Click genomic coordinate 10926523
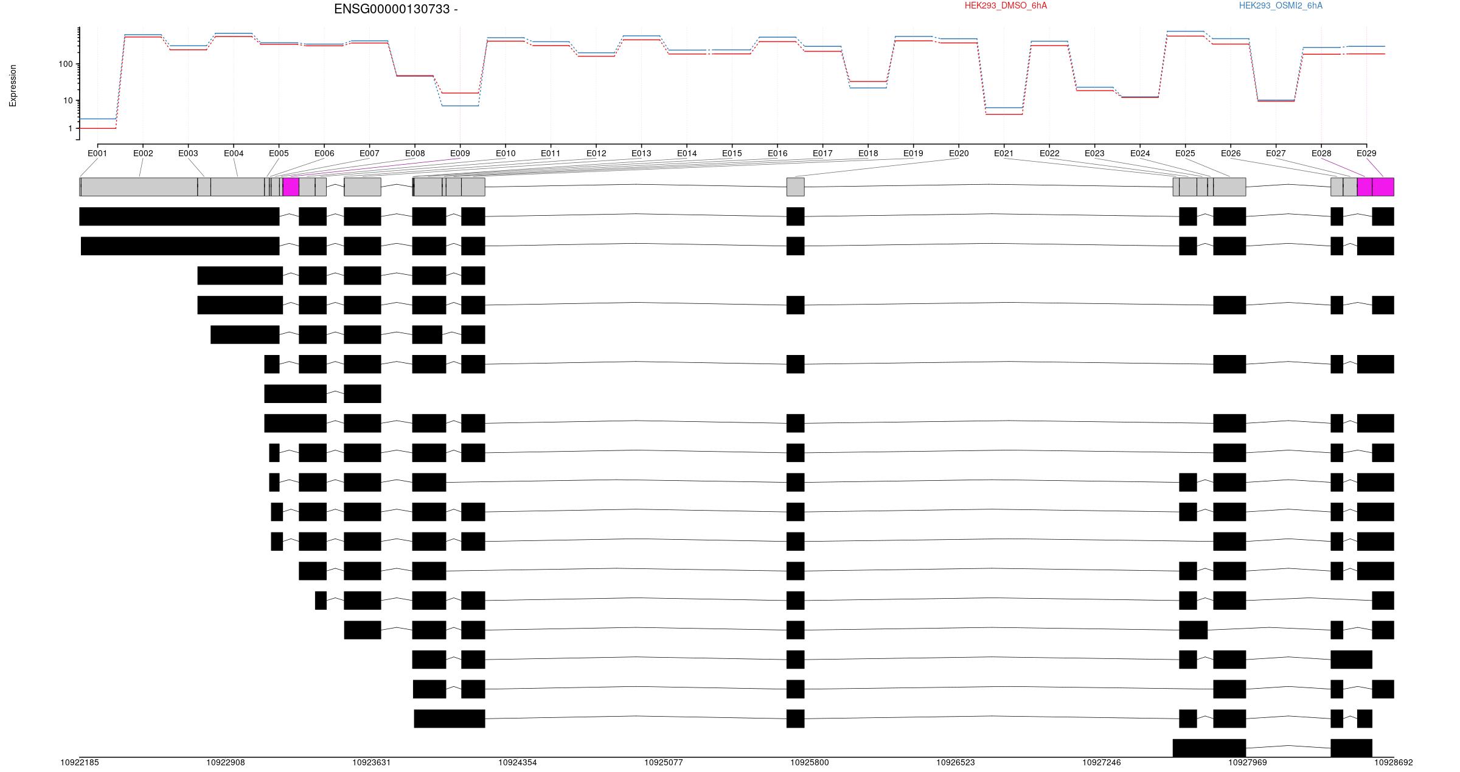The width and height of the screenshot is (1460, 772). (x=956, y=762)
